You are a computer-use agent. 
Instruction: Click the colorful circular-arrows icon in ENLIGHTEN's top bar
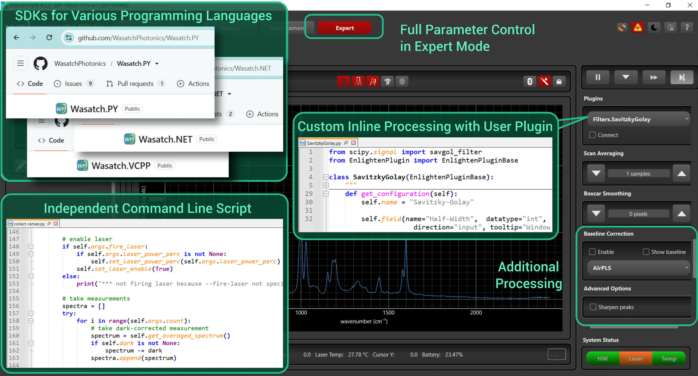click(622, 28)
